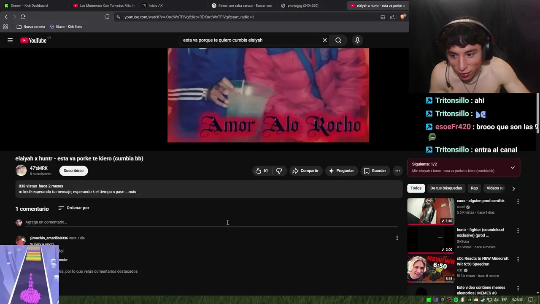Open options for xQc Reacts video

point(518,260)
